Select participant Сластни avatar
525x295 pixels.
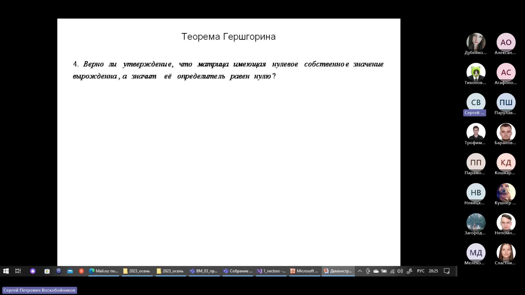(506, 253)
